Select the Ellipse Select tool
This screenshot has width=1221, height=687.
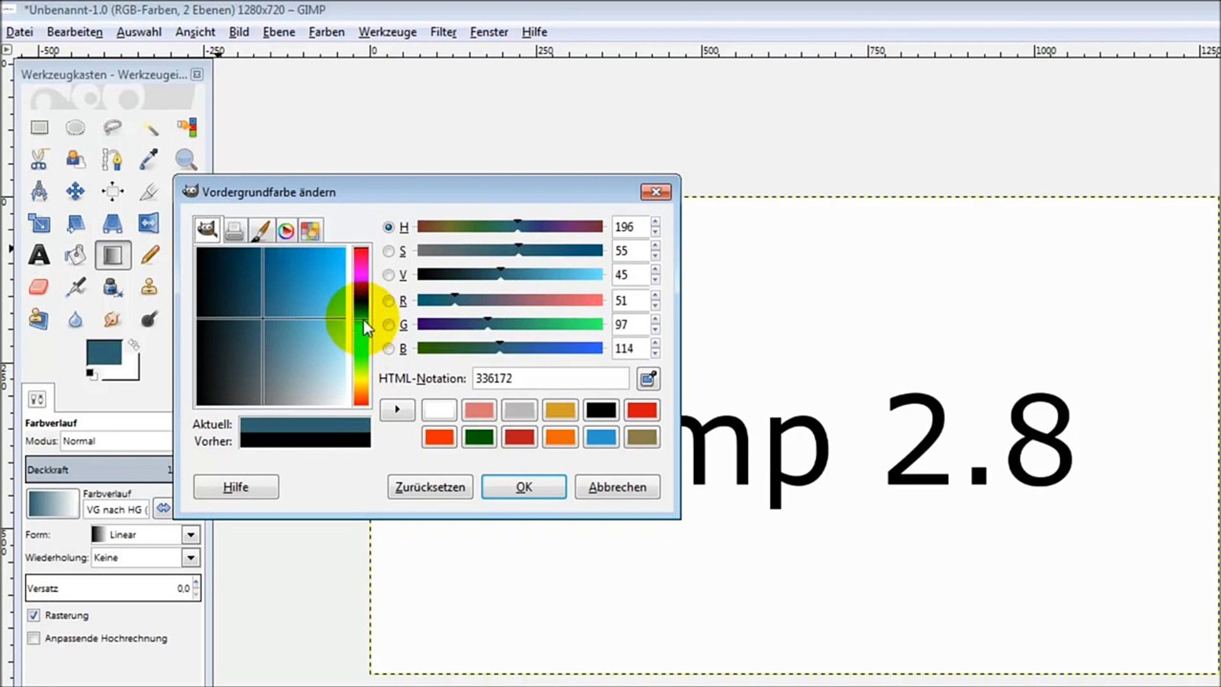tap(75, 128)
